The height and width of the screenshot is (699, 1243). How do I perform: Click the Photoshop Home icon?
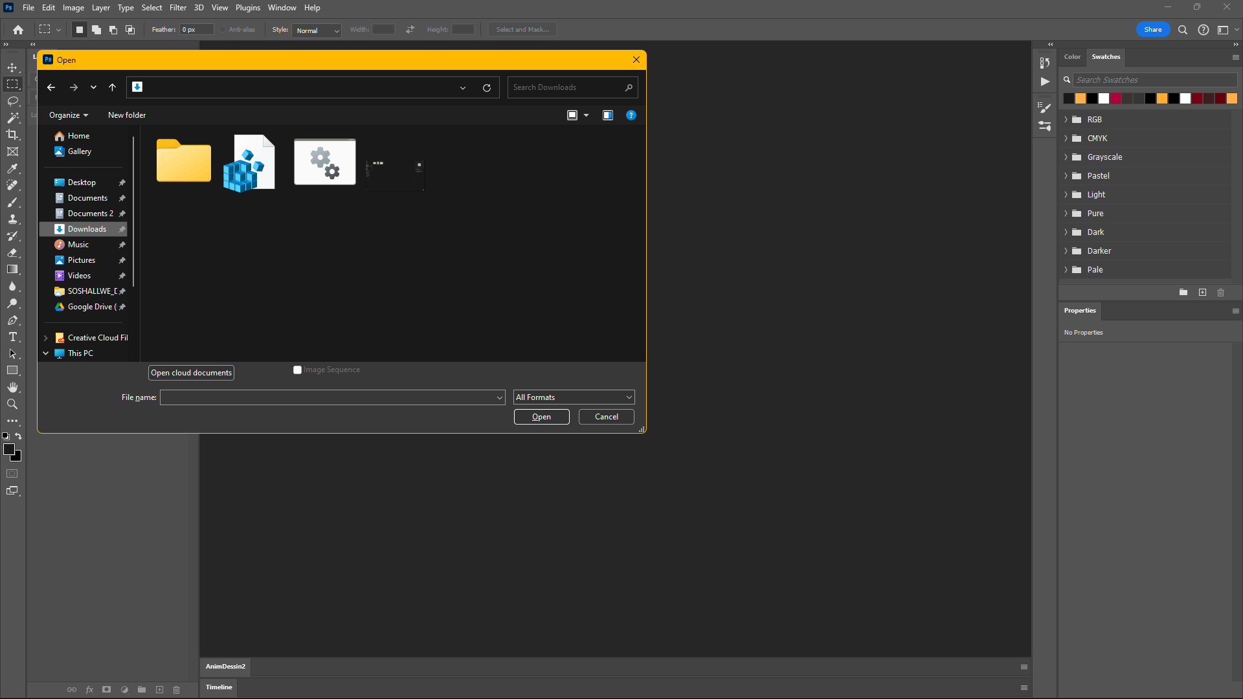[x=18, y=30]
